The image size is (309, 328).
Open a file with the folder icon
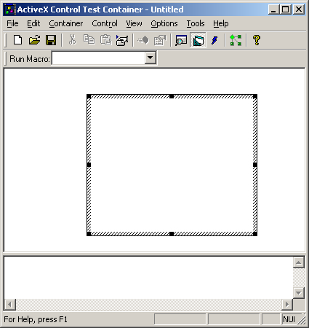(x=34, y=40)
